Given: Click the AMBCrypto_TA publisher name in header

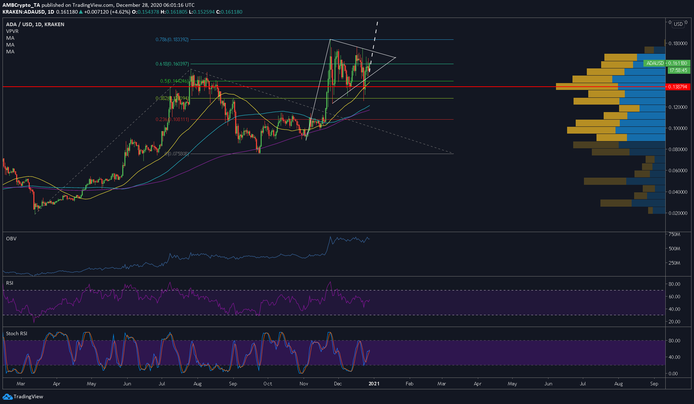Looking at the screenshot, I should [x=21, y=5].
